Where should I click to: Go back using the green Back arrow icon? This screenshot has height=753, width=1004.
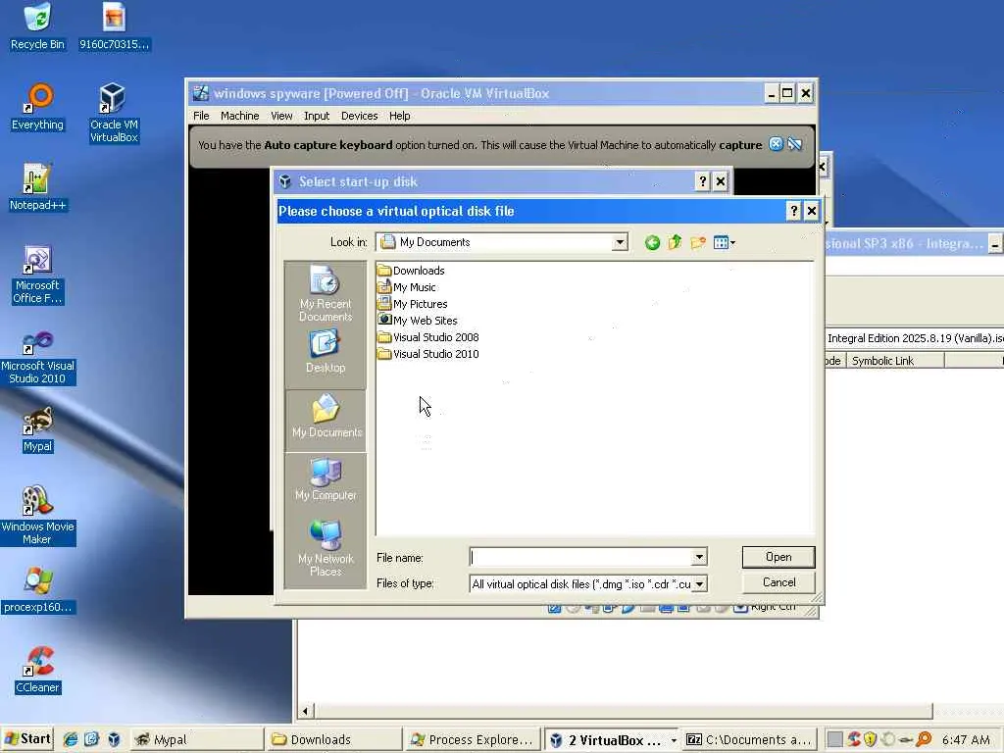tap(652, 243)
